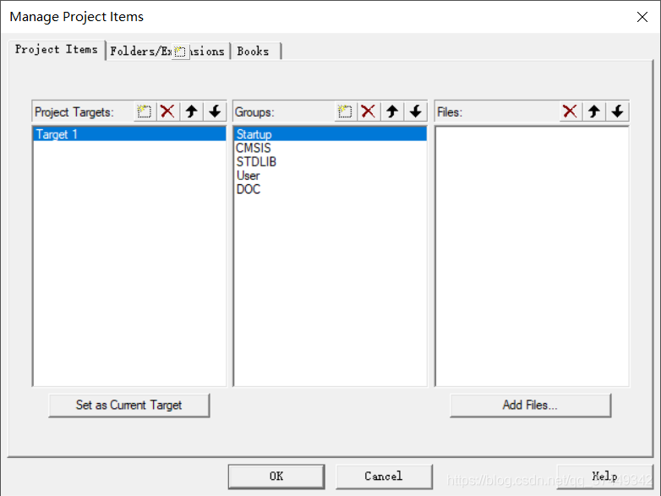Click the Add Files... button

[x=530, y=406]
